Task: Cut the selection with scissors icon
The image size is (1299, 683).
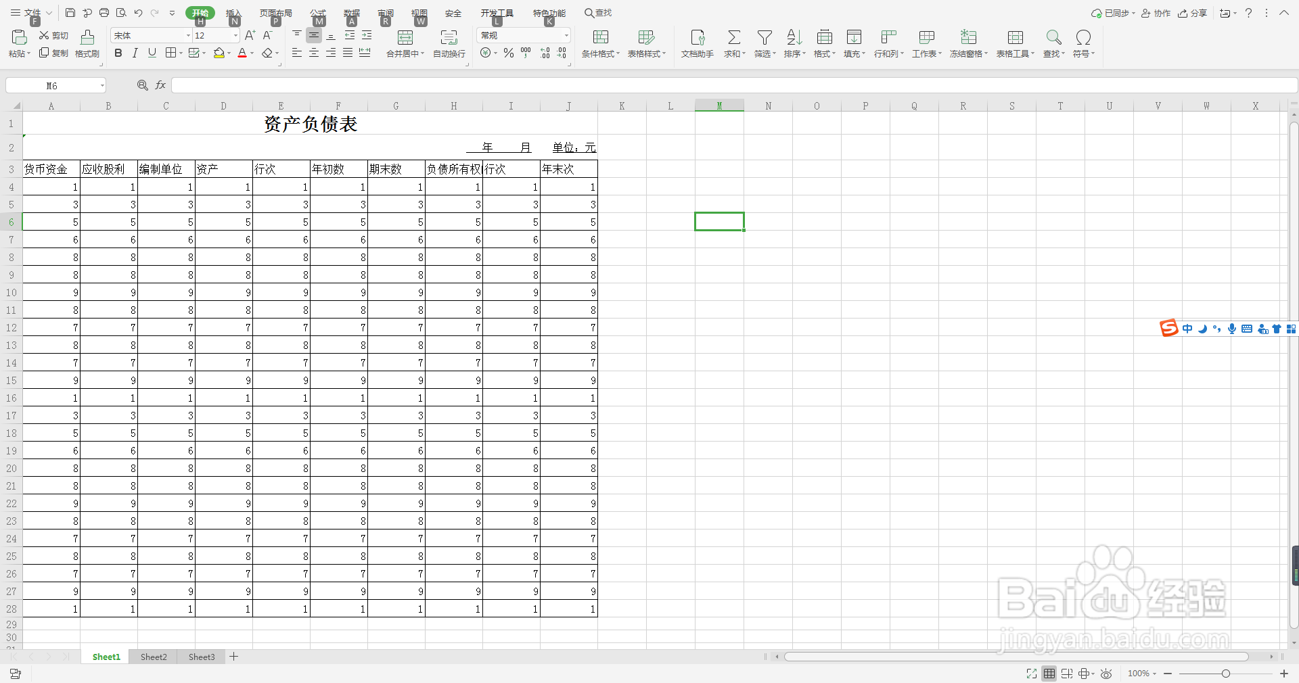Action: (45, 35)
